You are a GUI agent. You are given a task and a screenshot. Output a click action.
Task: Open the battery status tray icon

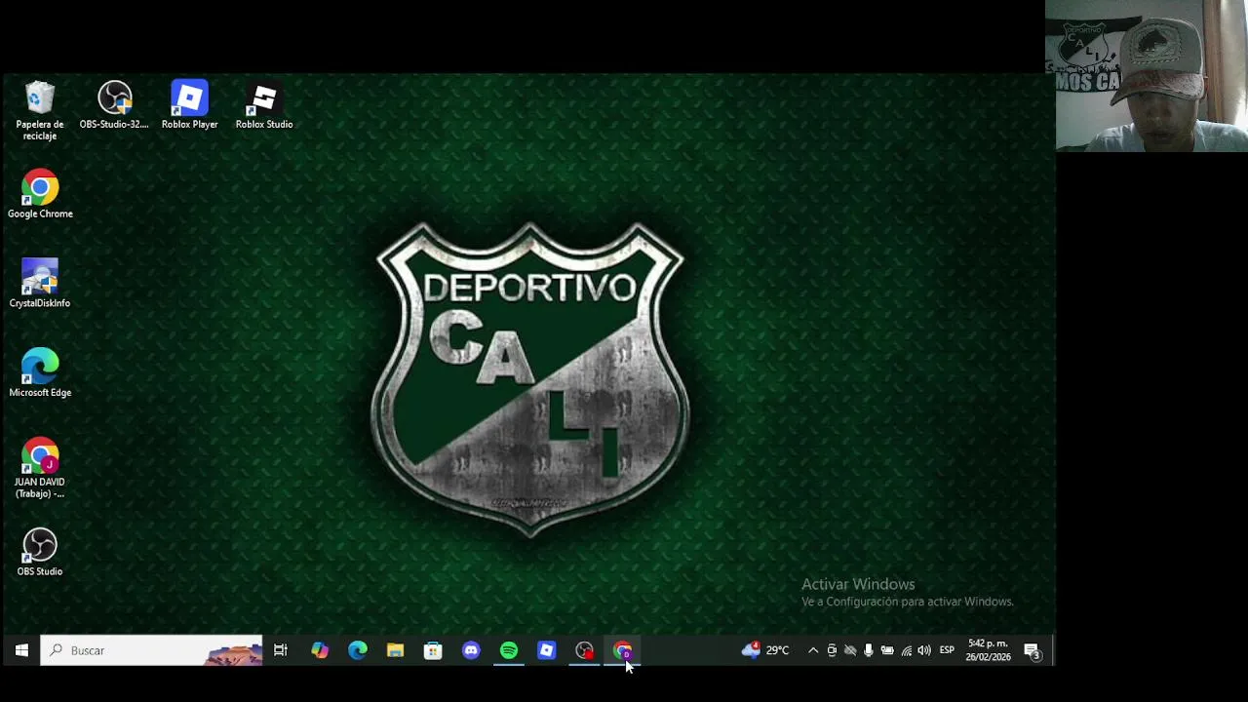(x=887, y=650)
